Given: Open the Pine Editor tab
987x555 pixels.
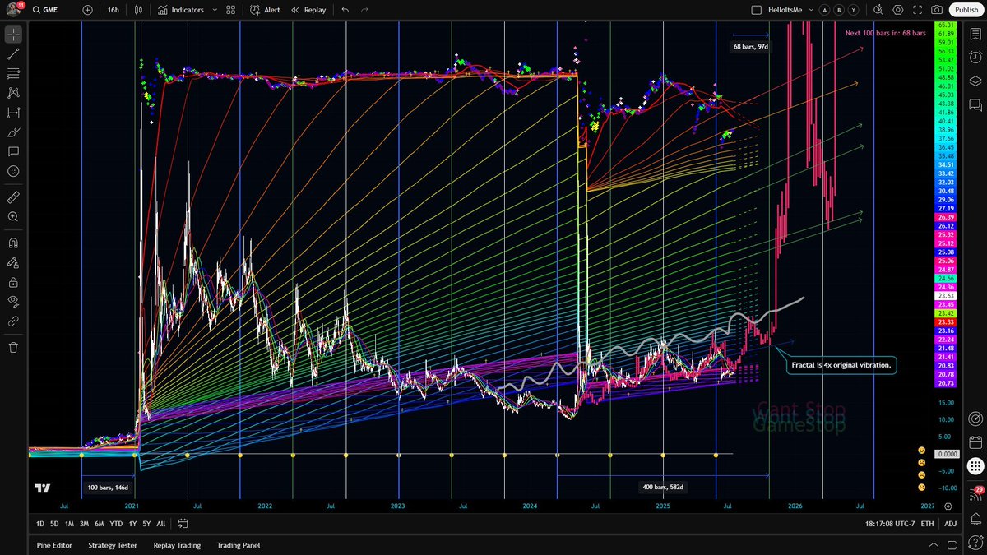Looking at the screenshot, I should click(54, 545).
